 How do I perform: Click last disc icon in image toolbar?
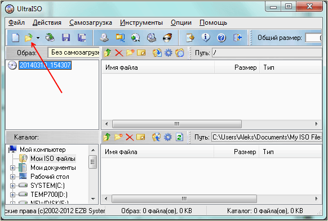coord(179,53)
